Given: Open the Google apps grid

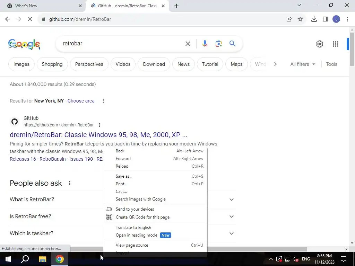Looking at the screenshot, I should pos(336,44).
